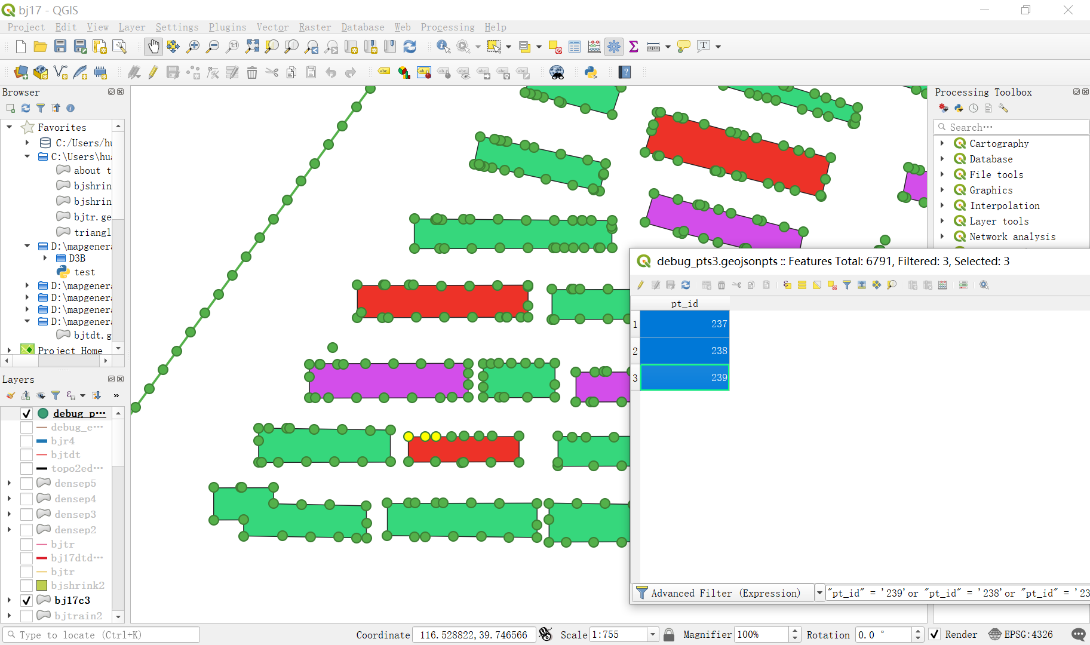The height and width of the screenshot is (645, 1090).
Task: Open the Vector menu
Action: pyautogui.click(x=272, y=27)
